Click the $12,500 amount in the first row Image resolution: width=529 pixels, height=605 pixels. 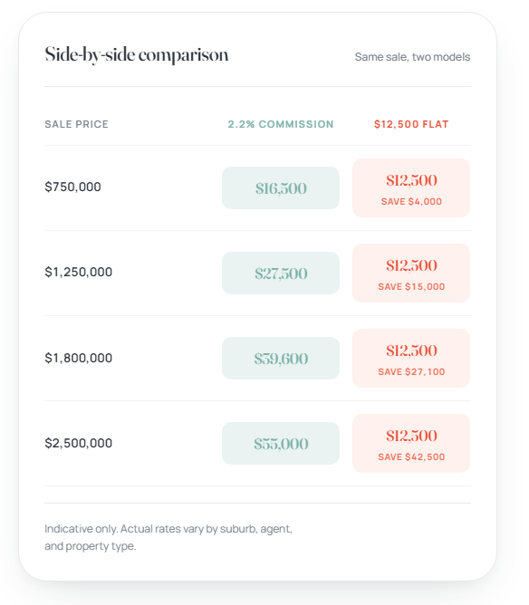pos(411,180)
